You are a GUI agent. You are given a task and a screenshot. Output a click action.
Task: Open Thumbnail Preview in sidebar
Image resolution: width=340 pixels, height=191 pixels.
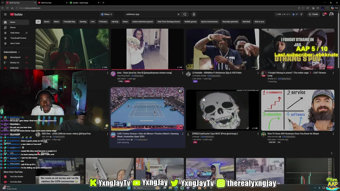18,38
